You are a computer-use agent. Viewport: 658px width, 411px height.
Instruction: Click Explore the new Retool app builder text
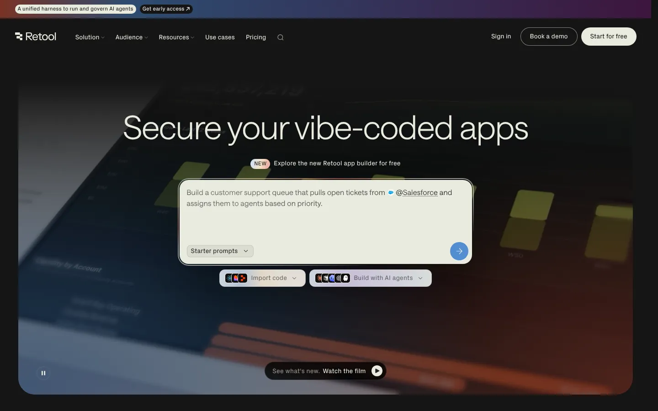337,163
